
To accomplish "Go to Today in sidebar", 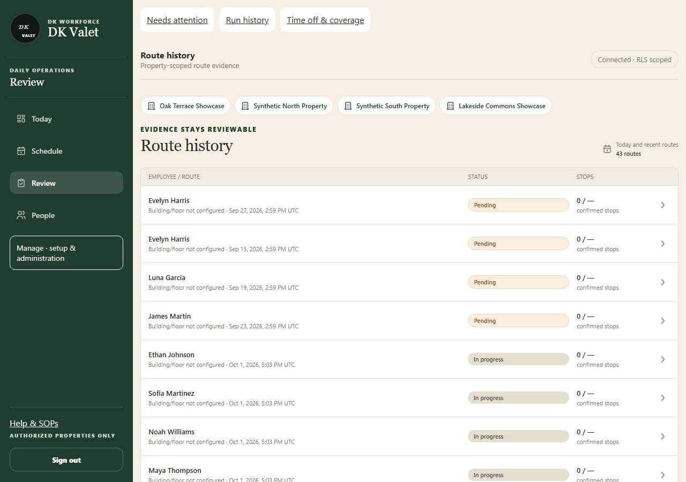I will (x=66, y=119).
